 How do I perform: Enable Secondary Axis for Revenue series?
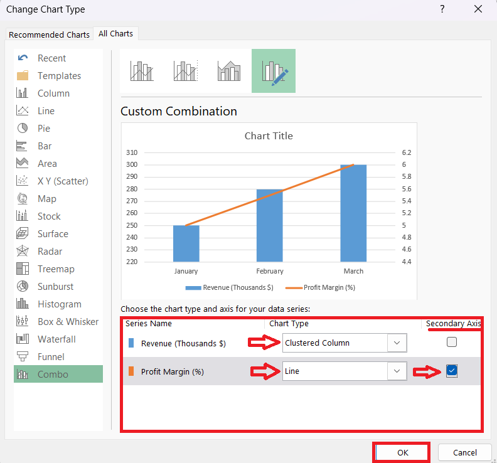(x=451, y=343)
